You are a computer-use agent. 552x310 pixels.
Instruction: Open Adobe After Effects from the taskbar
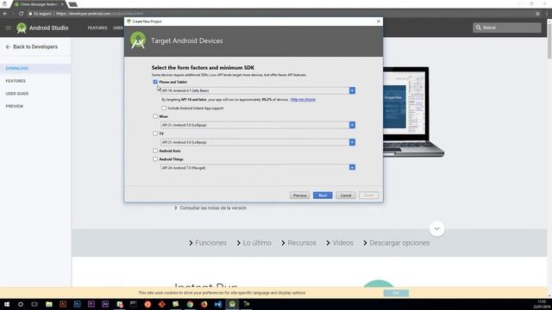coord(105,304)
